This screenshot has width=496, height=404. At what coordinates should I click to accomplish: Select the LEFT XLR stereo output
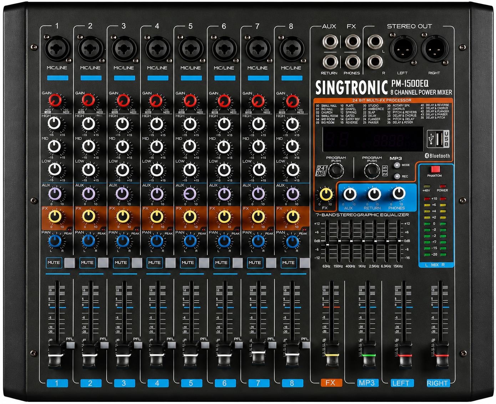[403, 49]
